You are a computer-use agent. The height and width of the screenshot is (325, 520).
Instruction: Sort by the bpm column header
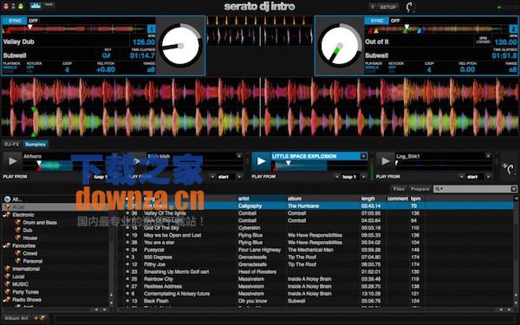pos(416,198)
